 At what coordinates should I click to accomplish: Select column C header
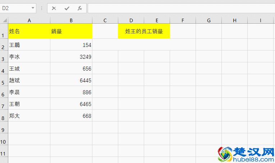tap(105, 20)
